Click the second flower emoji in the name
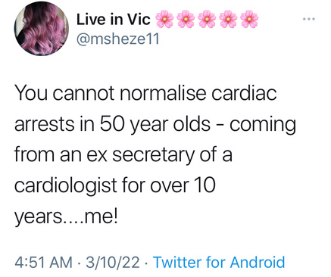The width and height of the screenshot is (331, 277). click(186, 19)
